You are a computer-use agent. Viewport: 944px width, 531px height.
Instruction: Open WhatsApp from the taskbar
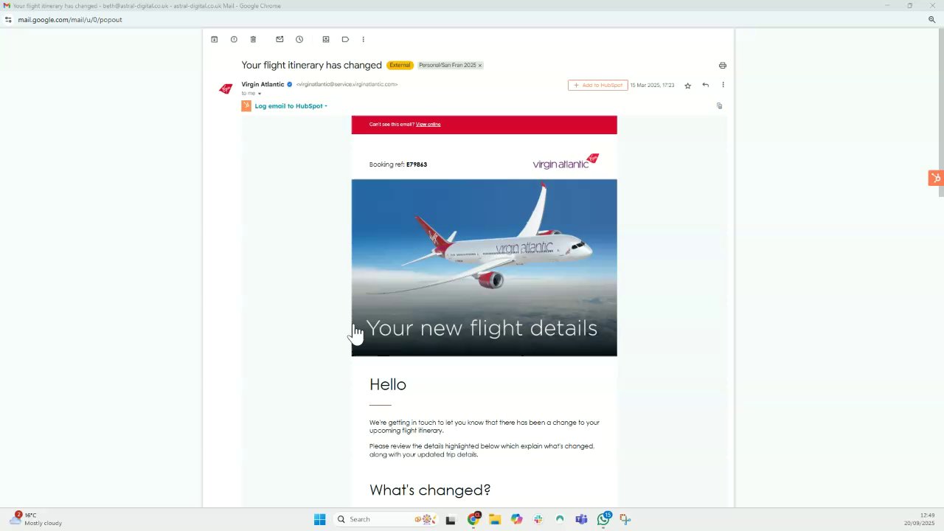(604, 519)
